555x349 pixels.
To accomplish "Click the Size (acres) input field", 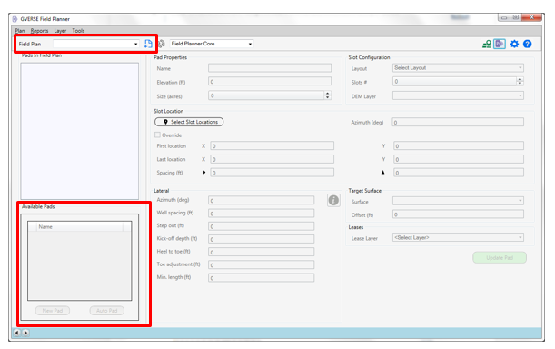I will [x=266, y=95].
